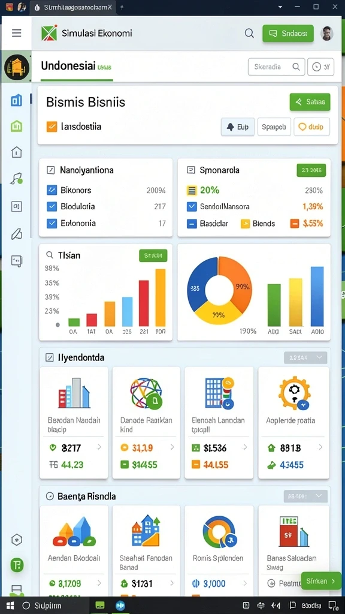Open the home icon in sidebar
The height and width of the screenshot is (614, 345).
pos(16,152)
